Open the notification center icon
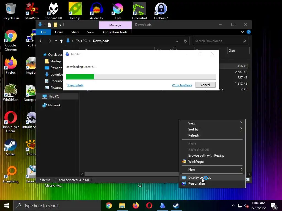 (273, 206)
